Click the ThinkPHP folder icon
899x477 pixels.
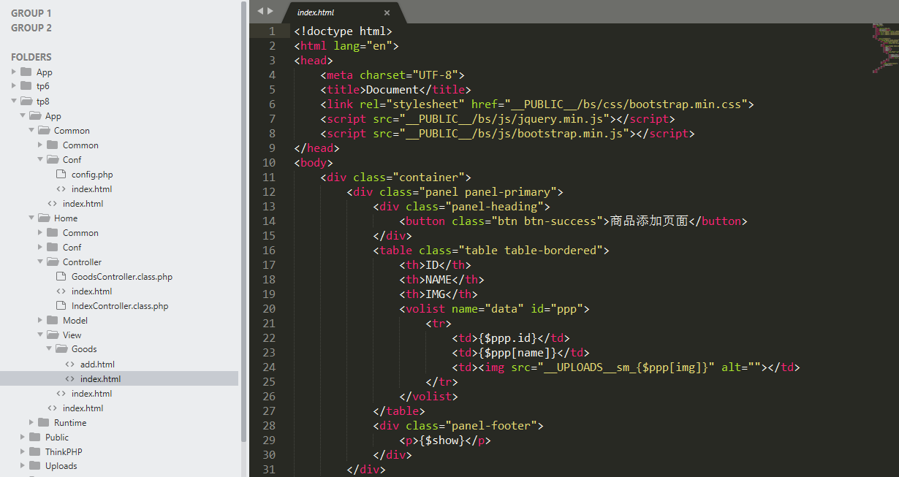tap(35, 451)
